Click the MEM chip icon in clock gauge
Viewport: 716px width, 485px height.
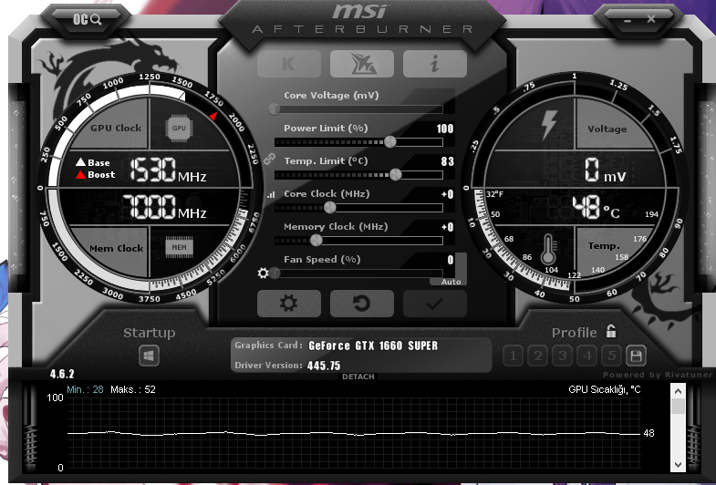tap(179, 248)
